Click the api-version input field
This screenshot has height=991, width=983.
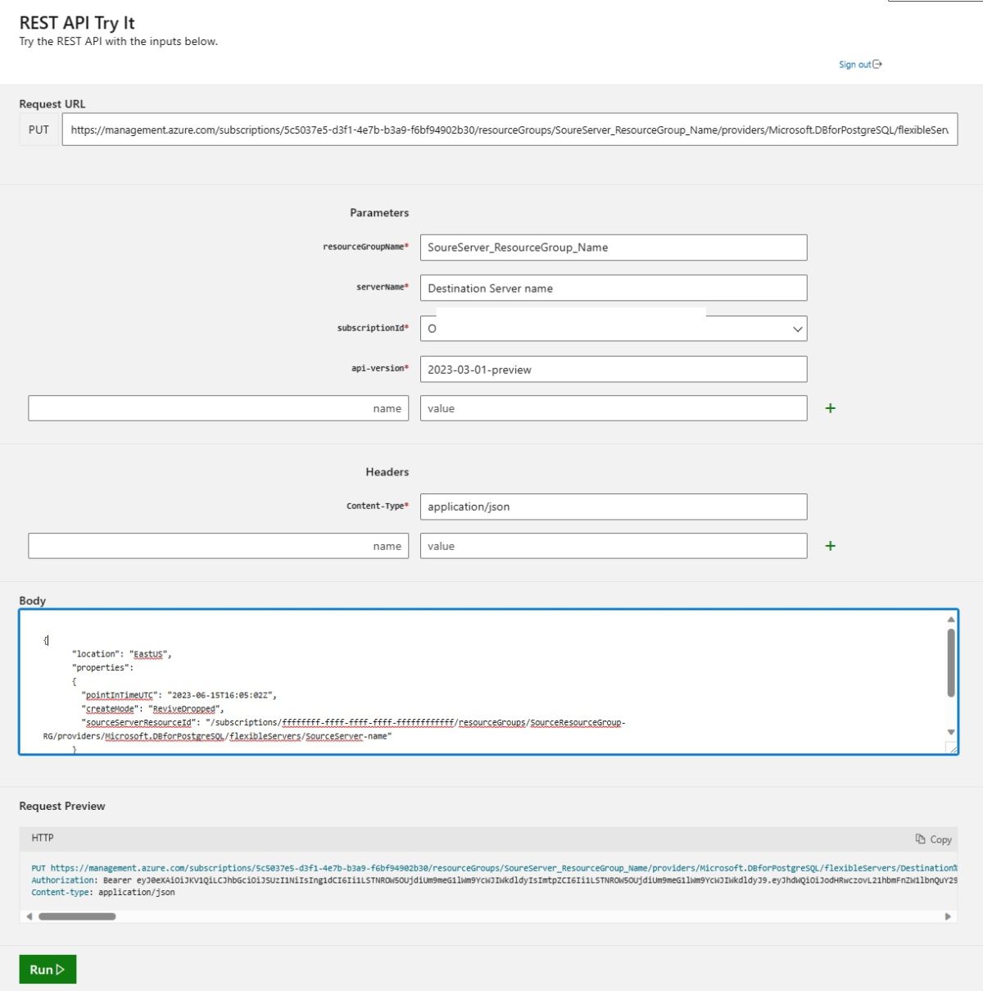point(614,370)
